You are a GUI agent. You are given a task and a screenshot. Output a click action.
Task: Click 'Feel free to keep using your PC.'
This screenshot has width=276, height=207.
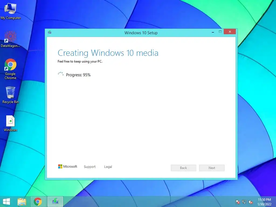80,61
